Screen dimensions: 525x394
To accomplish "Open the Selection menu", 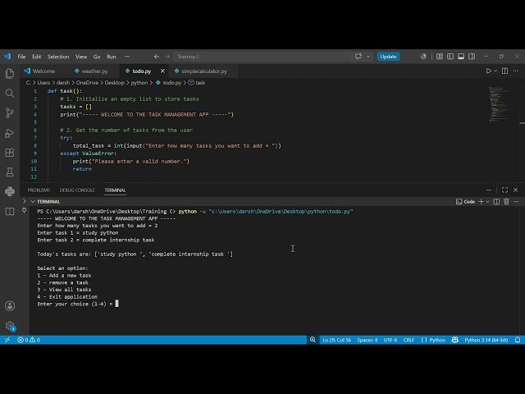I will pyautogui.click(x=58, y=57).
